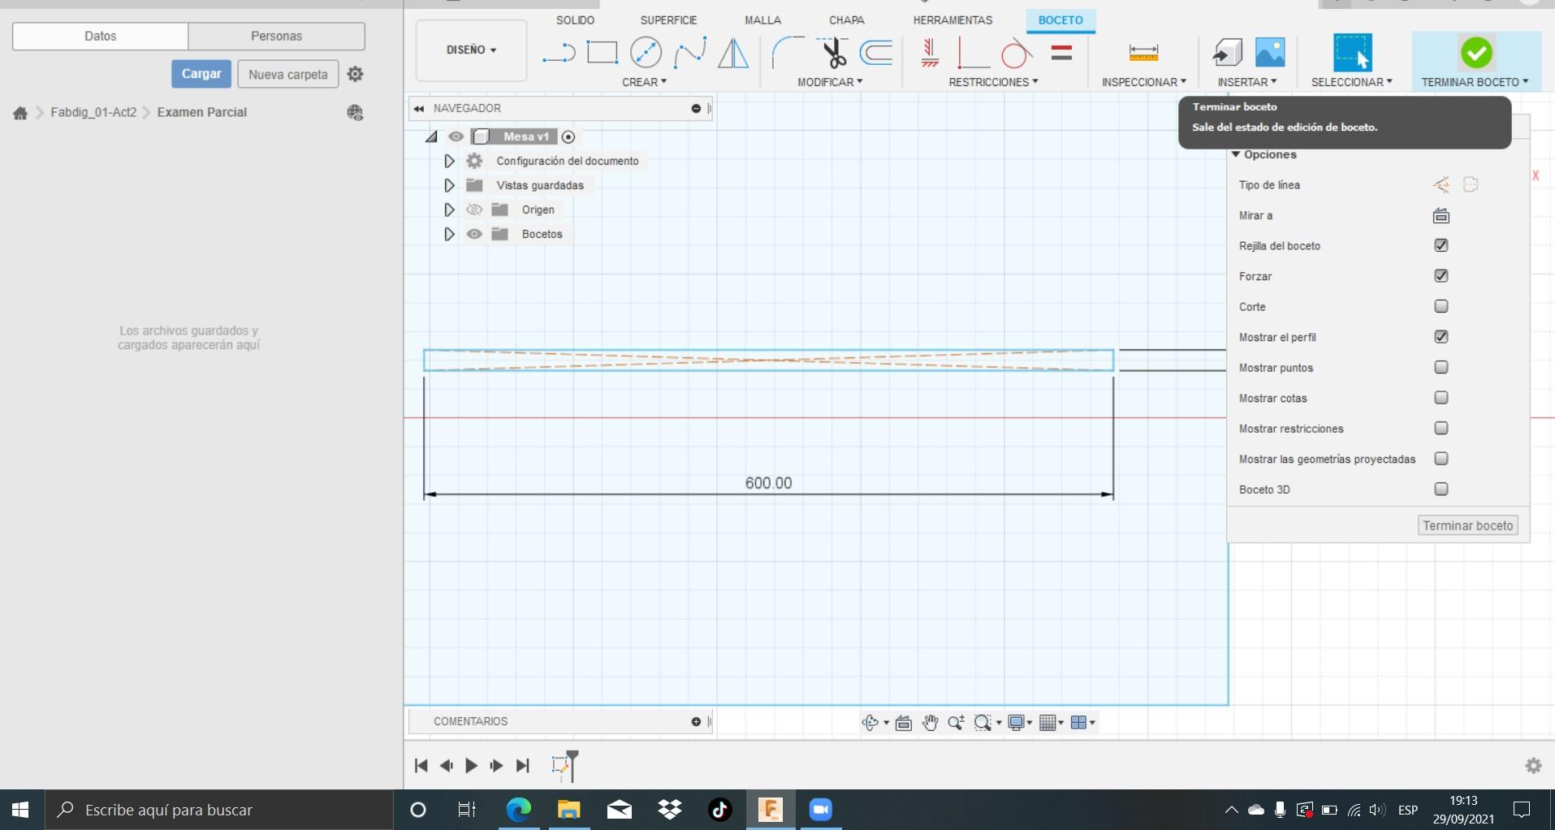This screenshot has height=830, width=1555.
Task: Click the Zoom navigation tool
Action: 956,723
